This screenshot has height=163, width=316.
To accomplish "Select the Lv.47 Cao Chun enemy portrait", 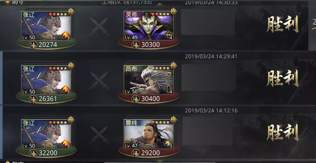I will point(149,134).
